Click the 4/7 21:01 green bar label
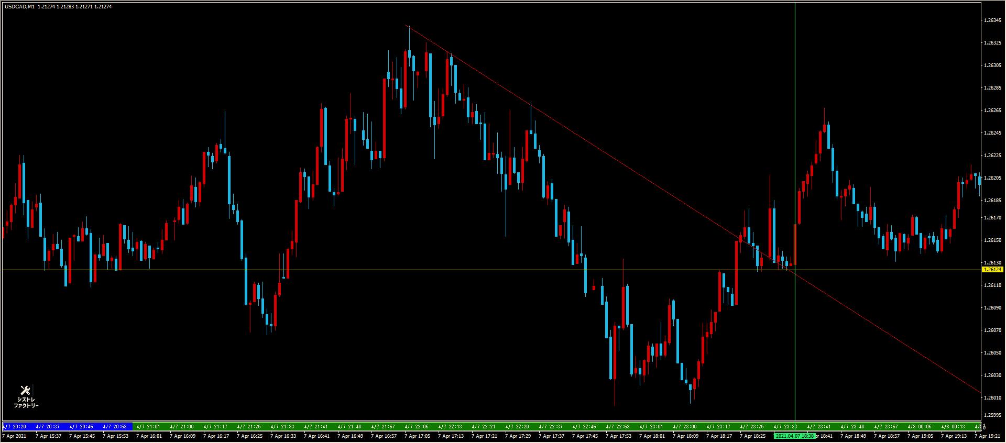 pyautogui.click(x=148, y=427)
